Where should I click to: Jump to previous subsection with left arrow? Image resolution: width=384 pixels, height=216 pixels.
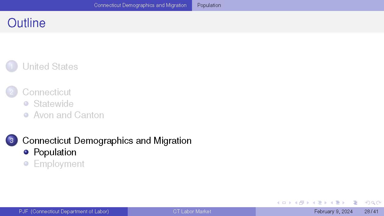[314, 203]
